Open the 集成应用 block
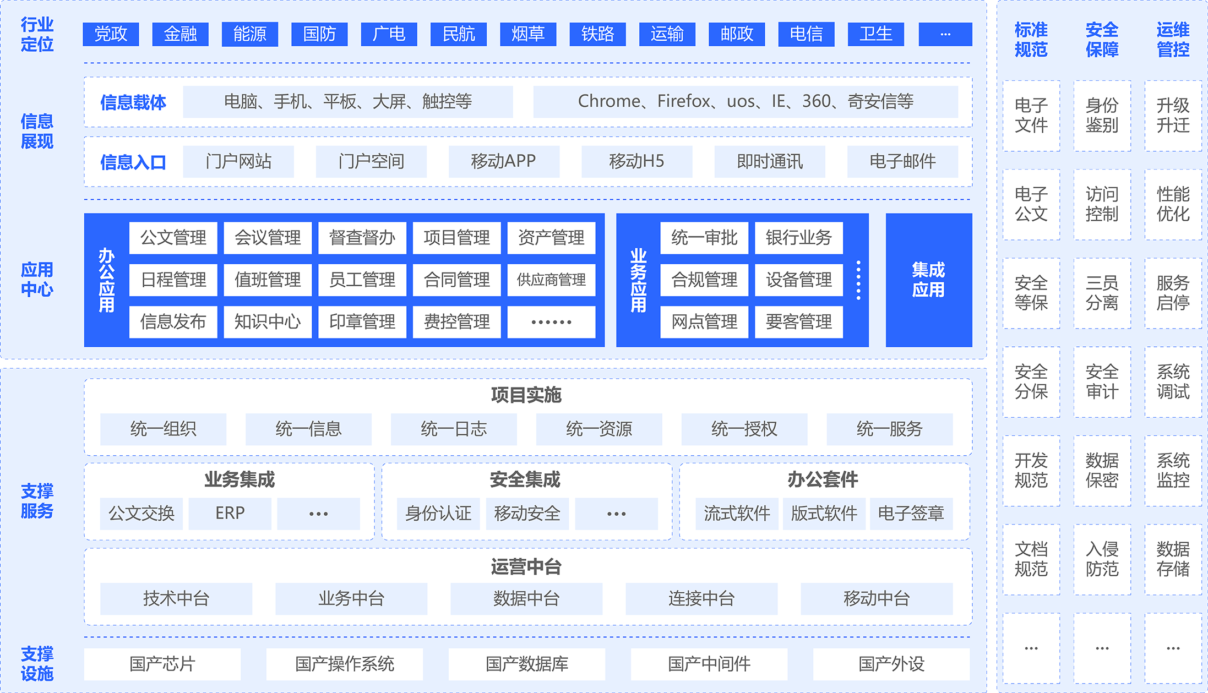The image size is (1208, 693). (x=928, y=280)
